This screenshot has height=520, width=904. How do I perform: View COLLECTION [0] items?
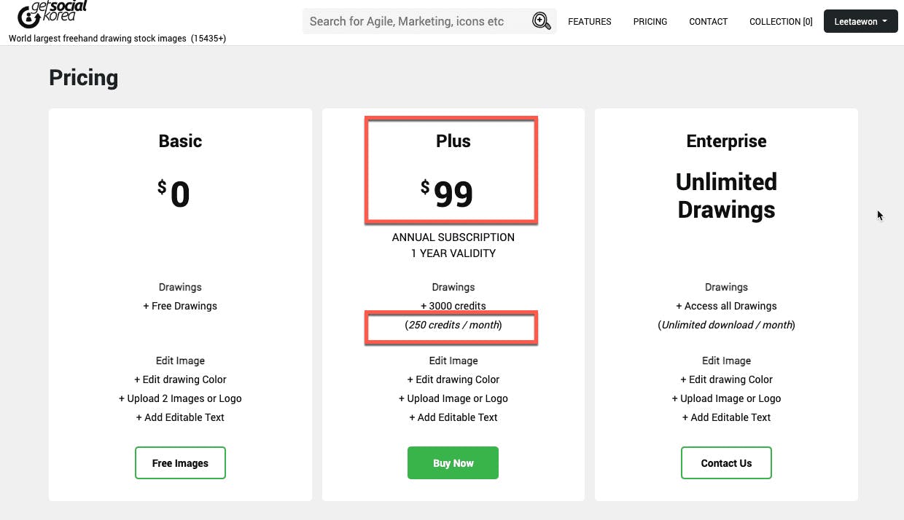point(781,22)
